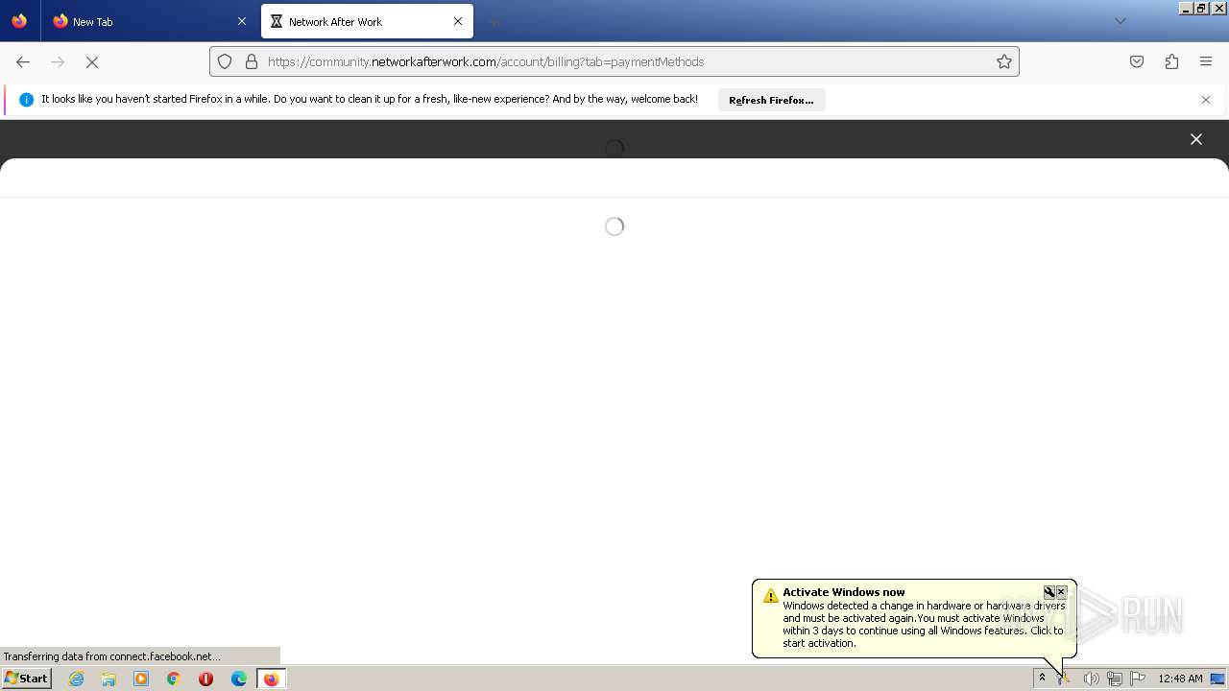This screenshot has height=691, width=1229.
Task: Open the balloon notification options wrench
Action: coord(1049,592)
